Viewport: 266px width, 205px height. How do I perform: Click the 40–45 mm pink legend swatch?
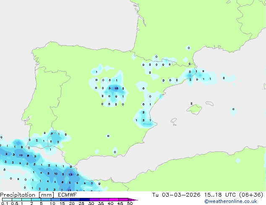(114, 200)
